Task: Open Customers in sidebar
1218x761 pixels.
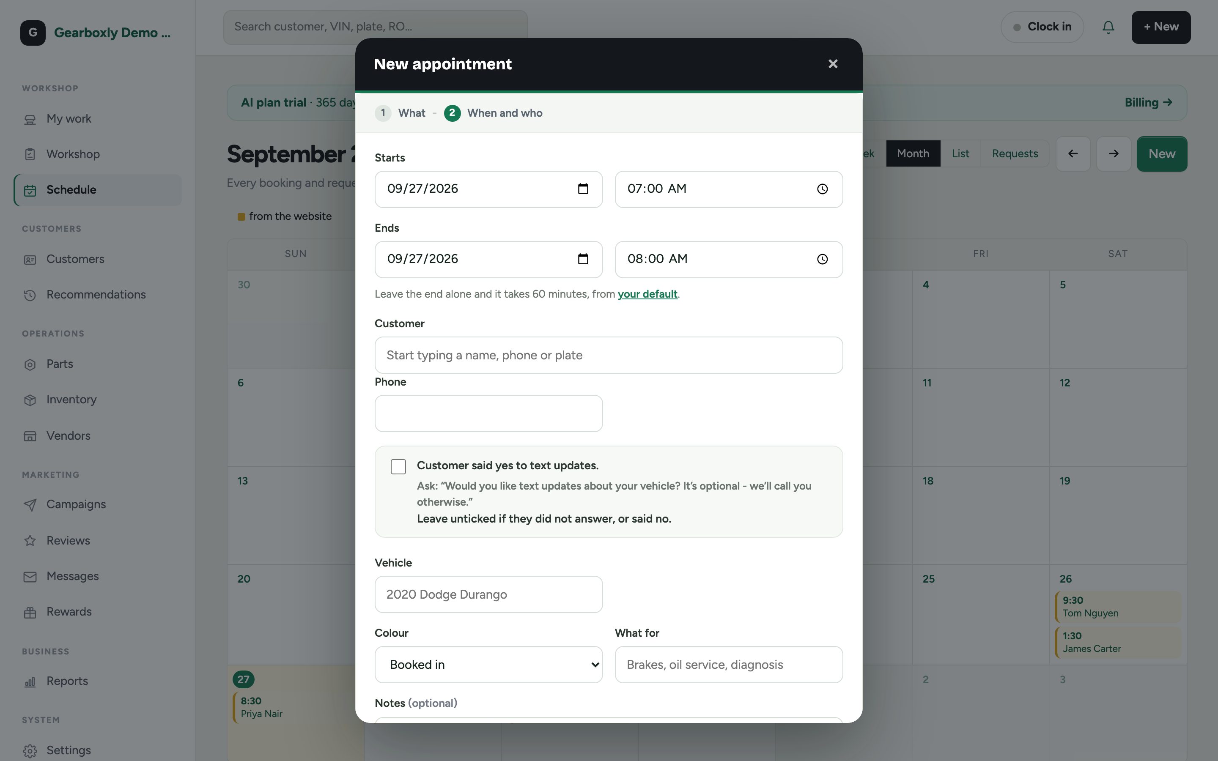Action: point(98,259)
